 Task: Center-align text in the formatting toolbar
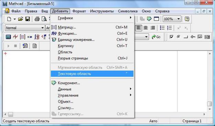pyautogui.click(x=146, y=28)
